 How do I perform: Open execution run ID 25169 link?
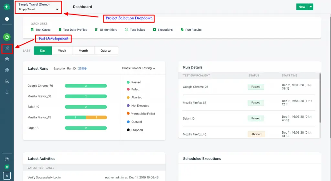point(82,69)
